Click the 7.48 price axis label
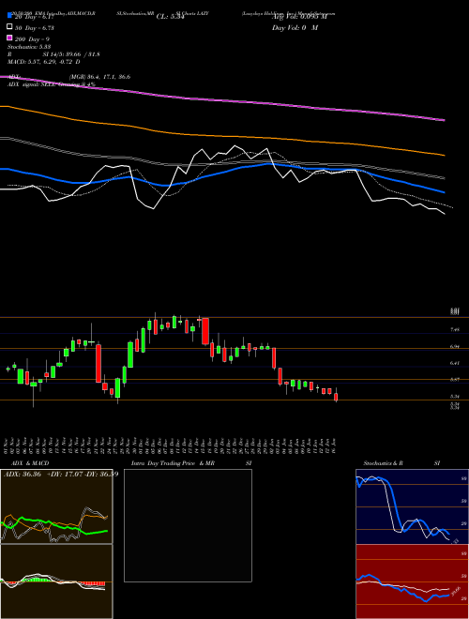 pos(455,329)
